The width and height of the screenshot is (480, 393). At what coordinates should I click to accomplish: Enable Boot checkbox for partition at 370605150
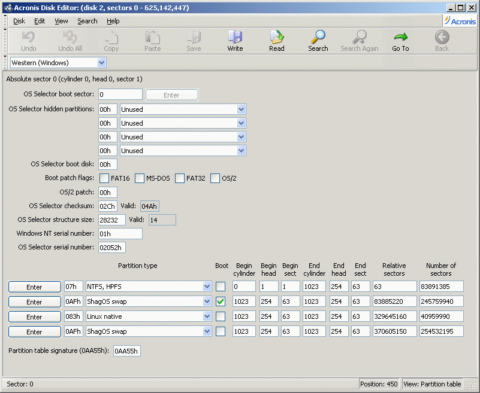[221, 331]
